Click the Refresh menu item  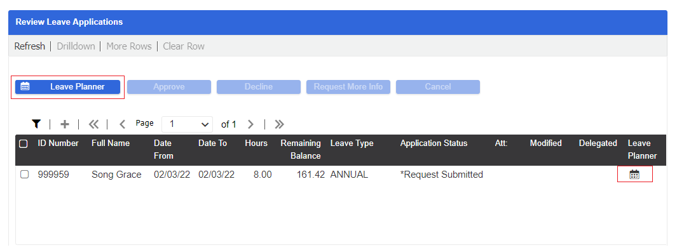point(30,46)
